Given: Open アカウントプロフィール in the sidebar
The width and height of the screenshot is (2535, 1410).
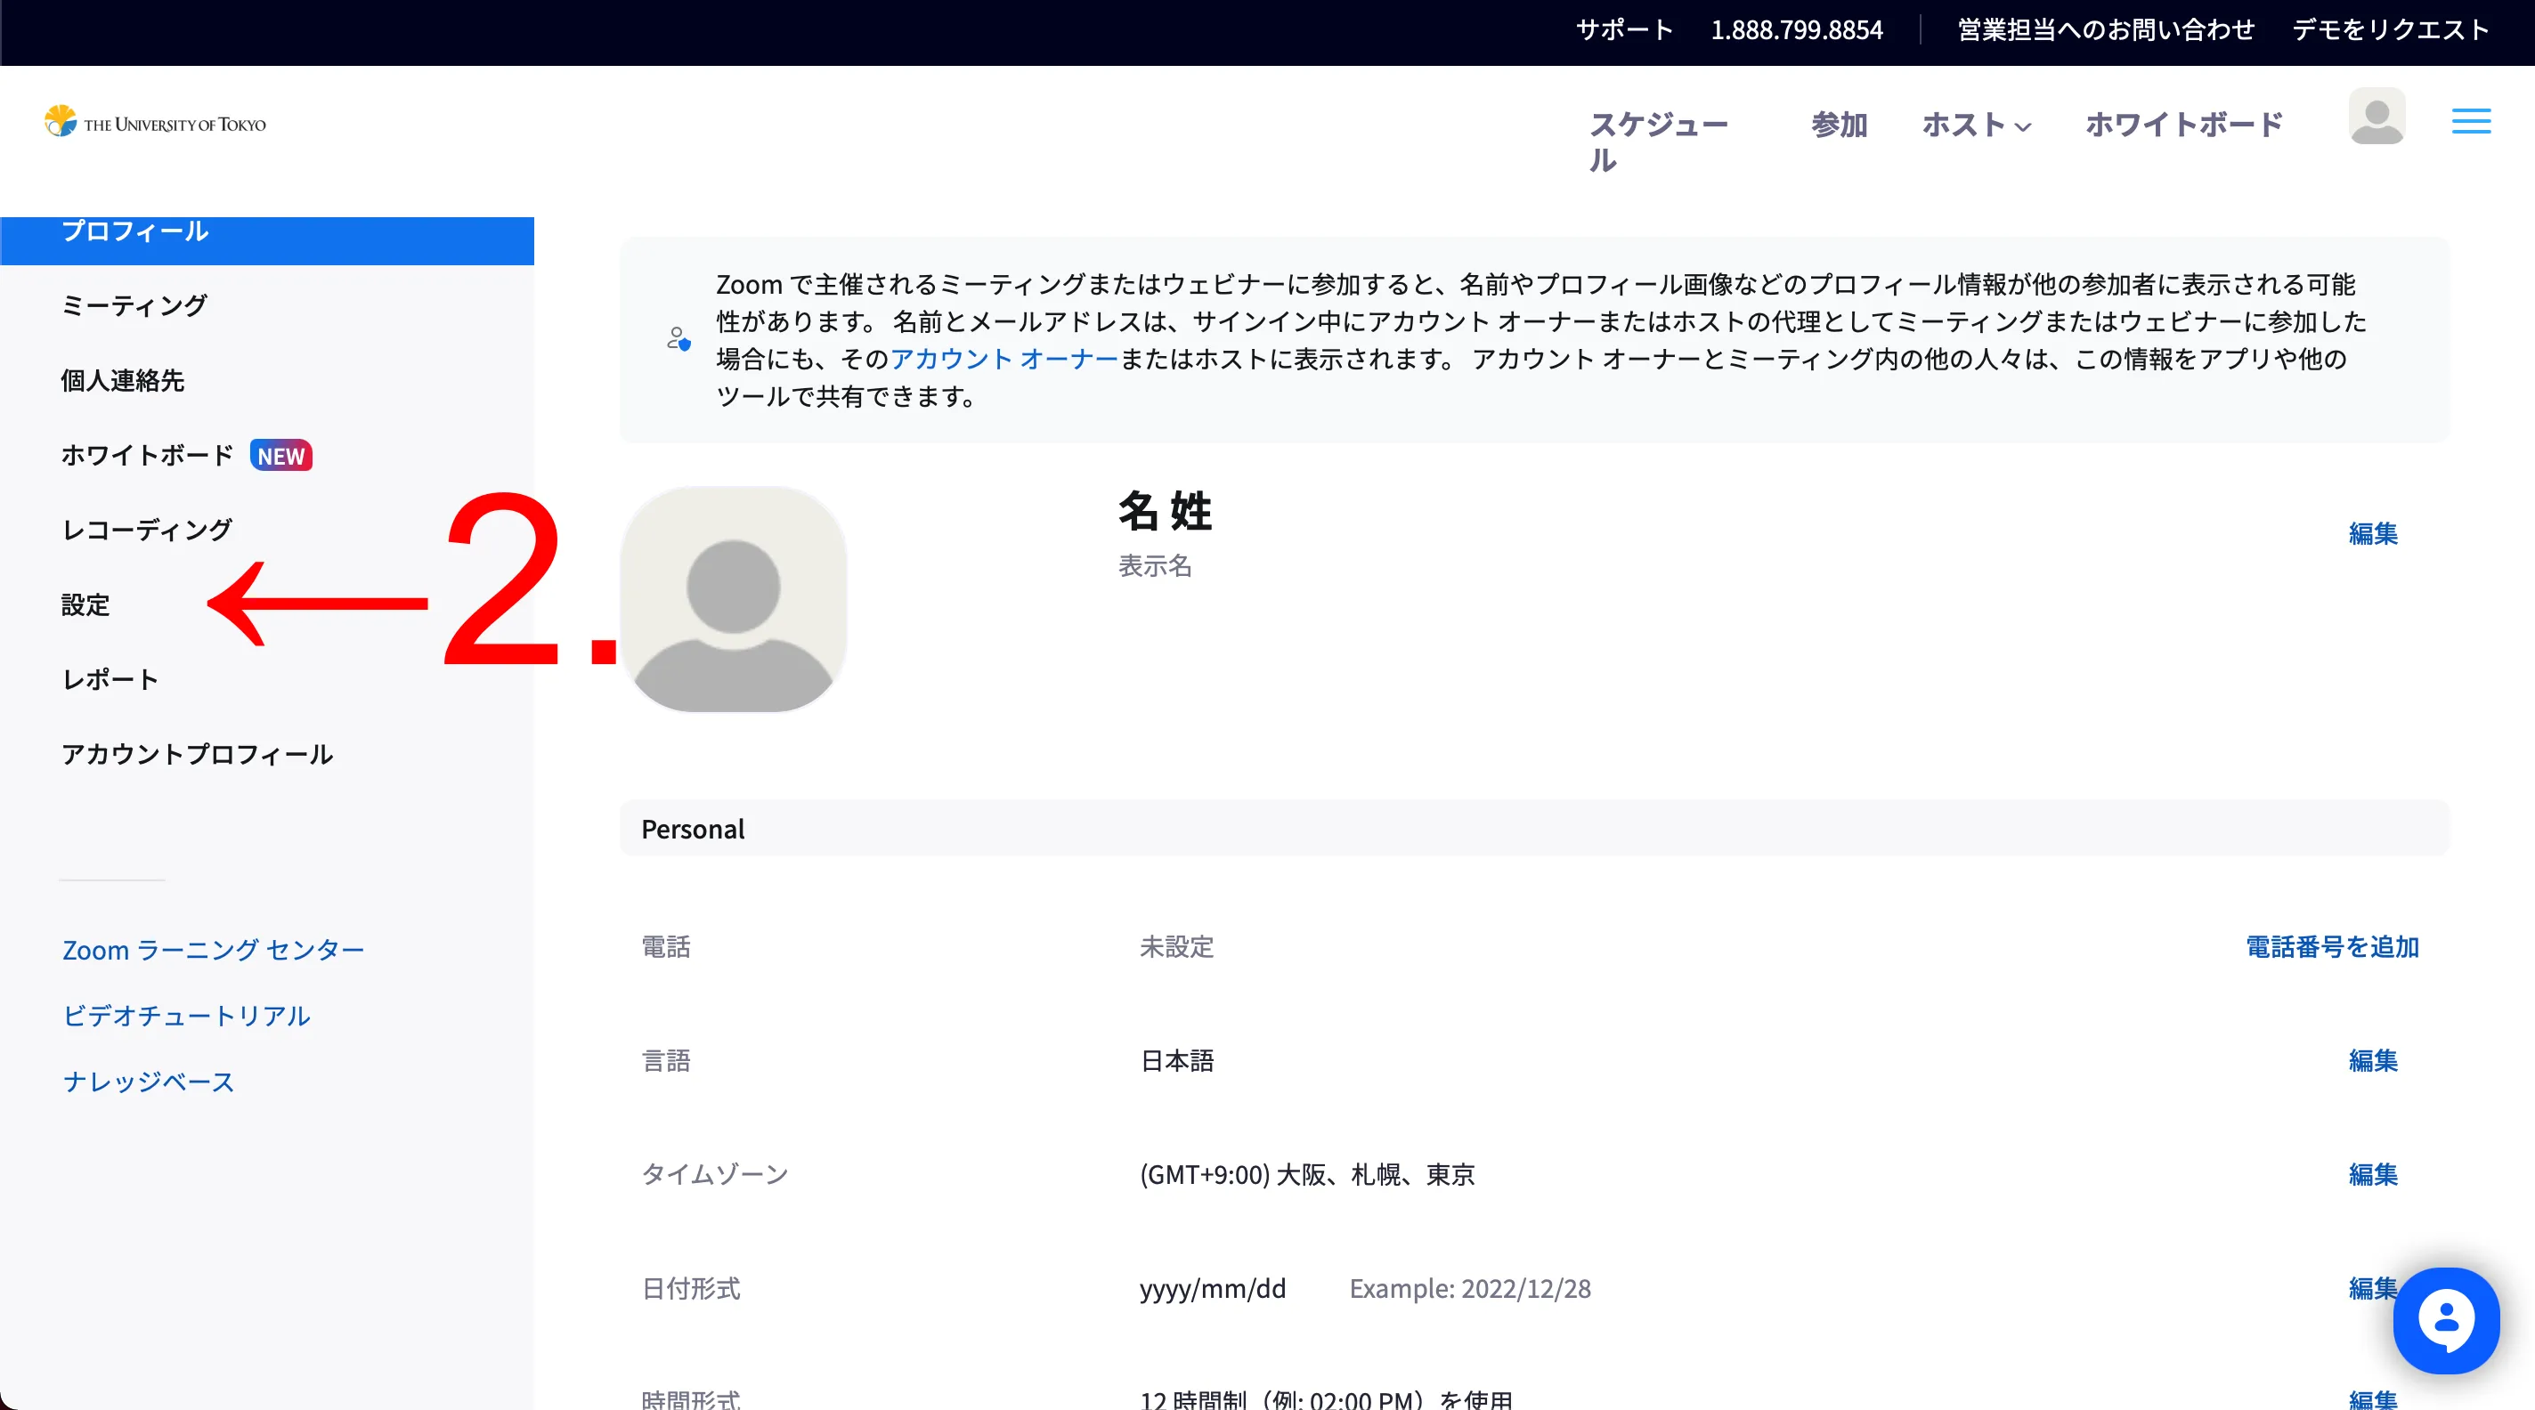Looking at the screenshot, I should (x=197, y=754).
